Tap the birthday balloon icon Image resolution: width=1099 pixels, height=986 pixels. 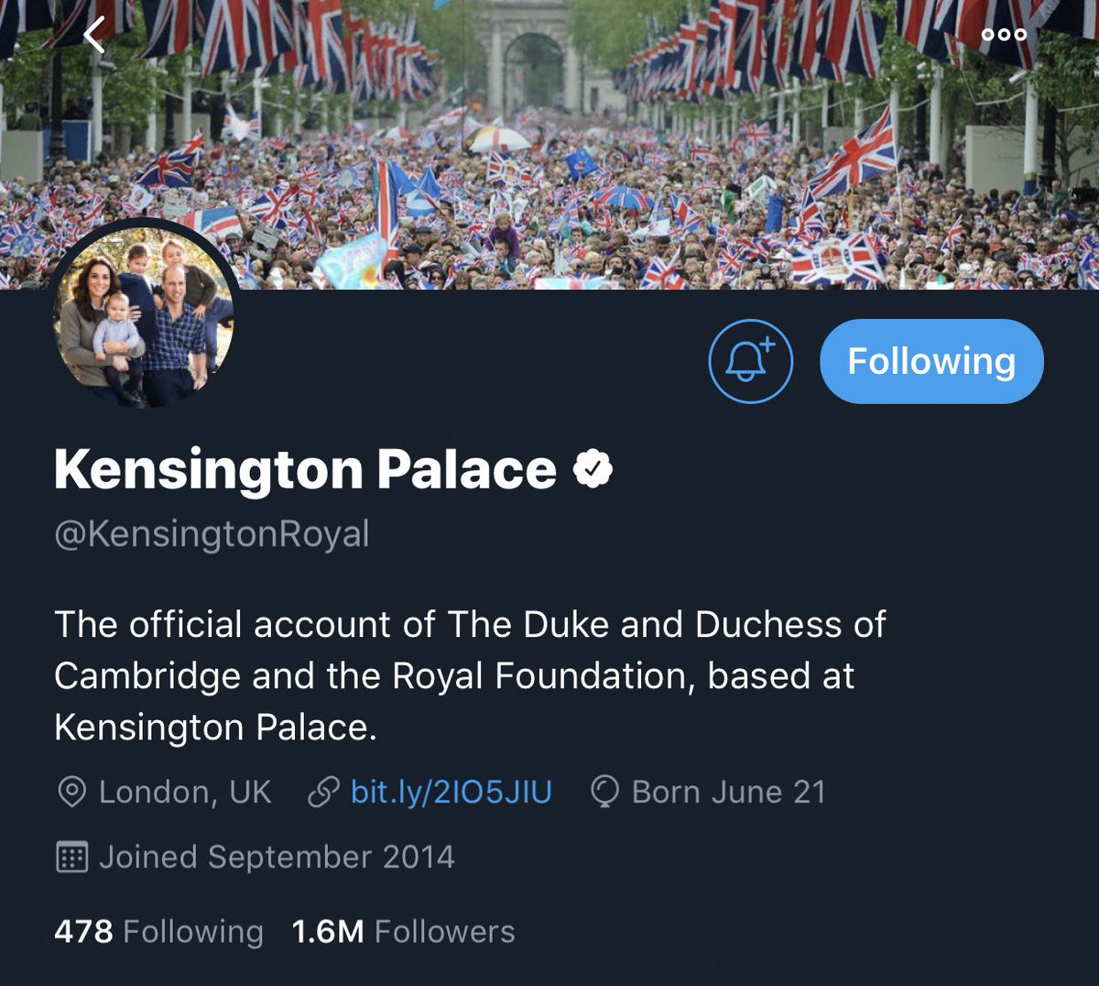pyautogui.click(x=605, y=793)
